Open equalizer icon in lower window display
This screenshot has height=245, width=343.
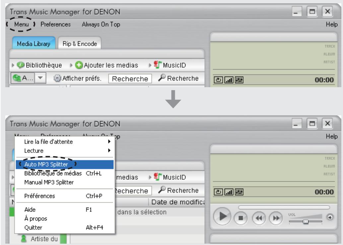tap(239, 192)
